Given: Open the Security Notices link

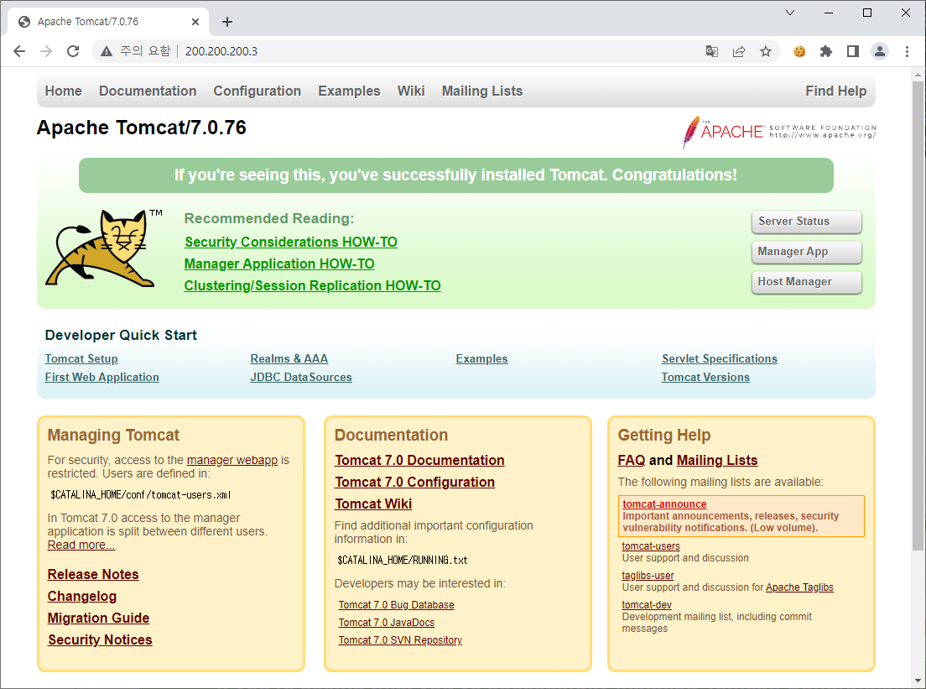Looking at the screenshot, I should point(101,640).
